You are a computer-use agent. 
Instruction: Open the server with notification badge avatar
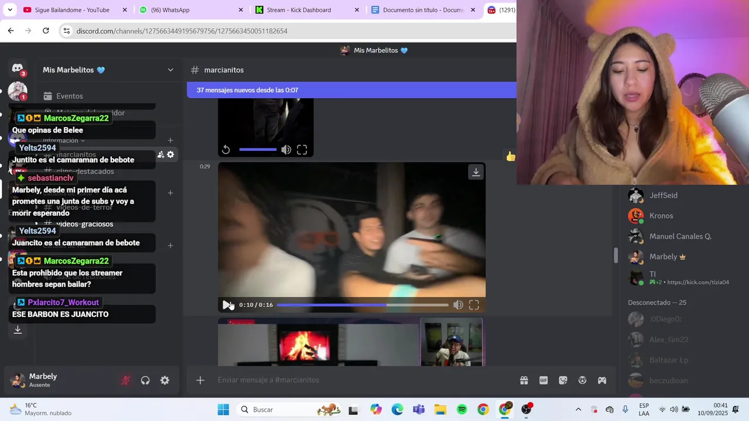18,91
